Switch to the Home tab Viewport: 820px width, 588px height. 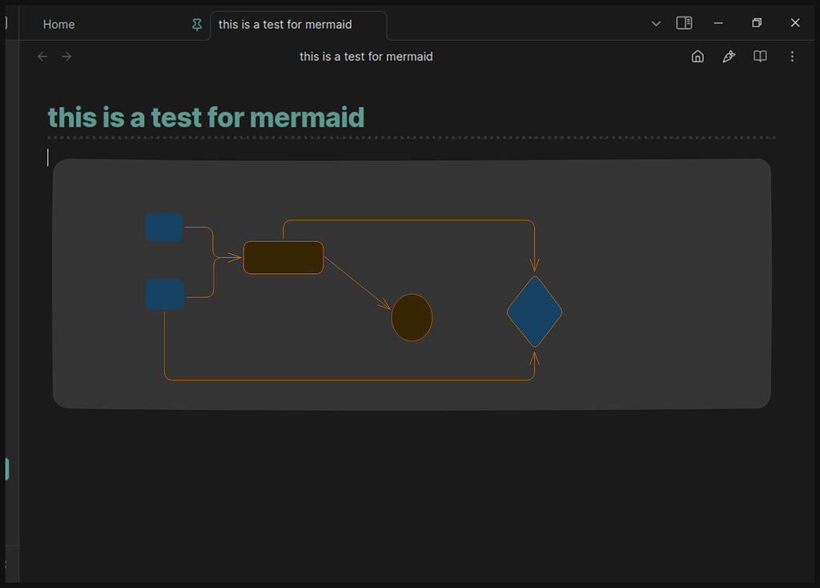(58, 25)
